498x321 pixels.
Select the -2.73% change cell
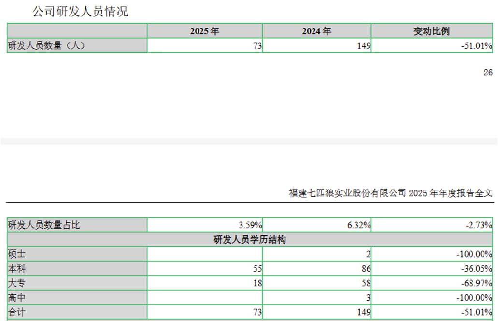479,225
